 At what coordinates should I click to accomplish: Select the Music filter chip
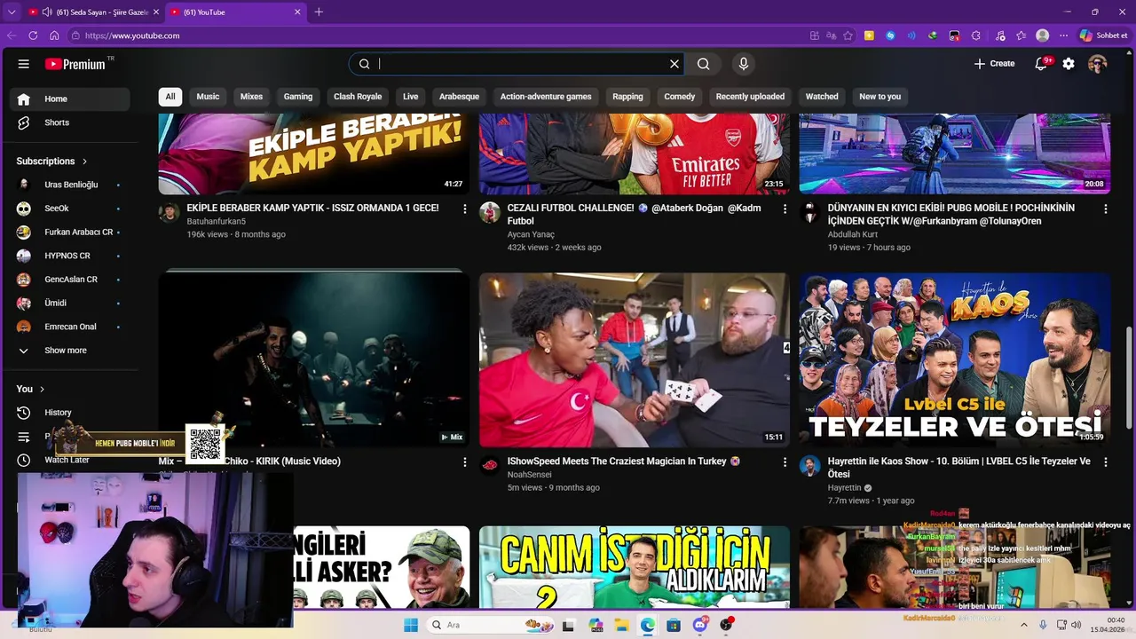tap(208, 97)
